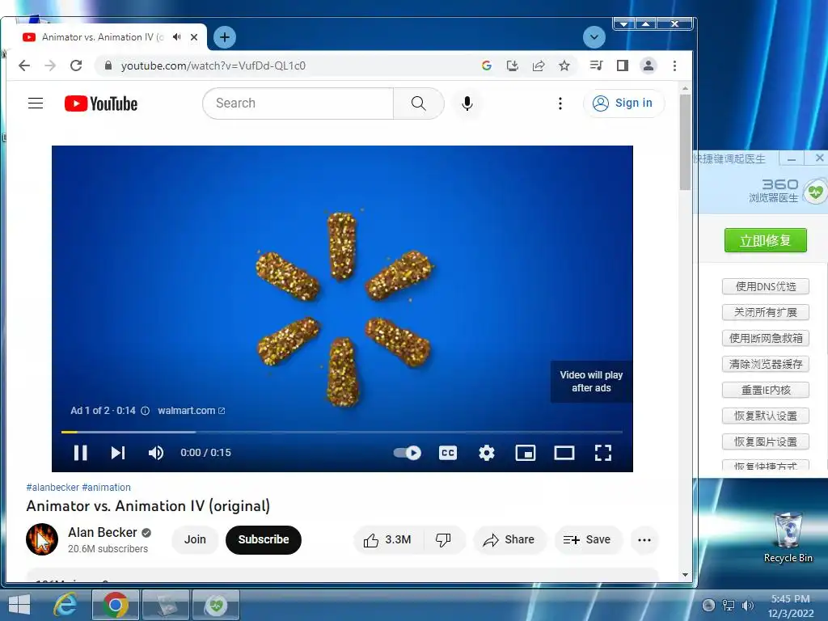Open the walmart.com ad link

point(191,410)
